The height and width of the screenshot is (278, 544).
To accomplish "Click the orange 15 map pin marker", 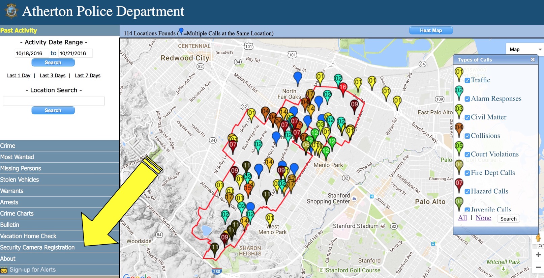I will pyautogui.click(x=248, y=188).
